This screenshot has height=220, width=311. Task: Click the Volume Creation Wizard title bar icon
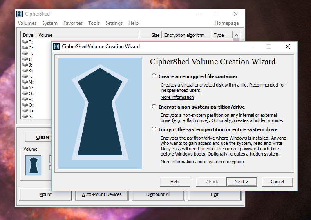pos(56,47)
